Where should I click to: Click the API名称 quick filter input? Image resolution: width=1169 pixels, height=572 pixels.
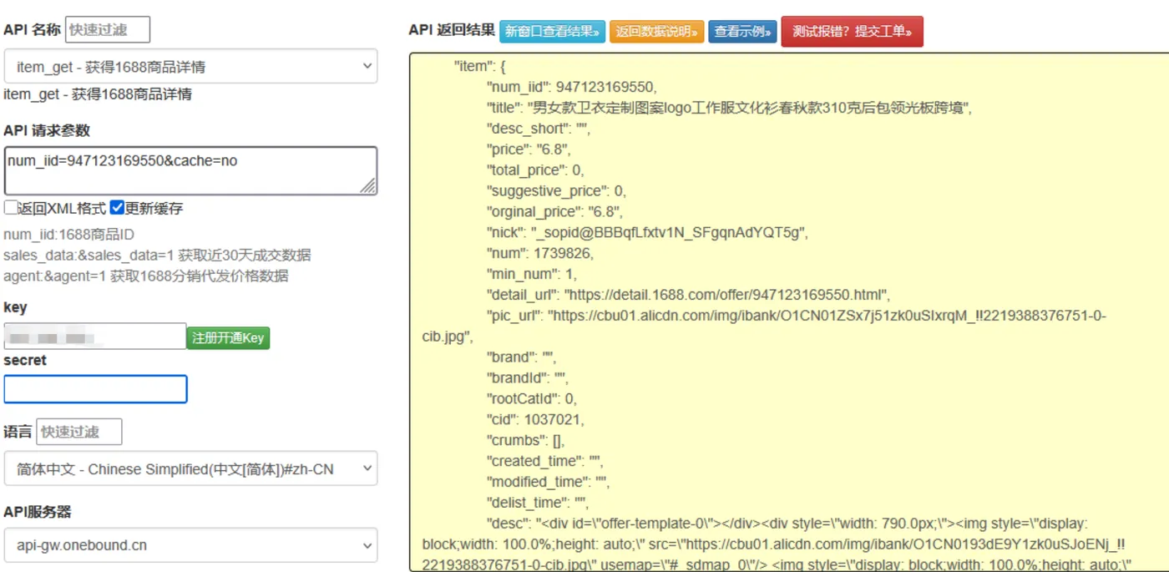tap(108, 29)
